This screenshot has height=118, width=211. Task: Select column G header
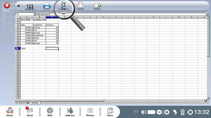pos(103,17)
